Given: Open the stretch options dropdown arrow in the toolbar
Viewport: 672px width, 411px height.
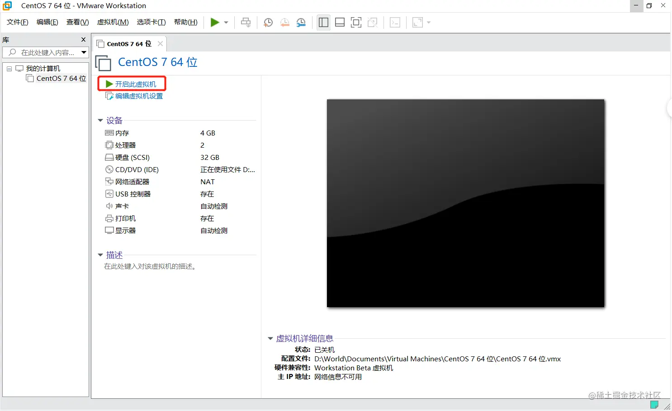Looking at the screenshot, I should (429, 22).
